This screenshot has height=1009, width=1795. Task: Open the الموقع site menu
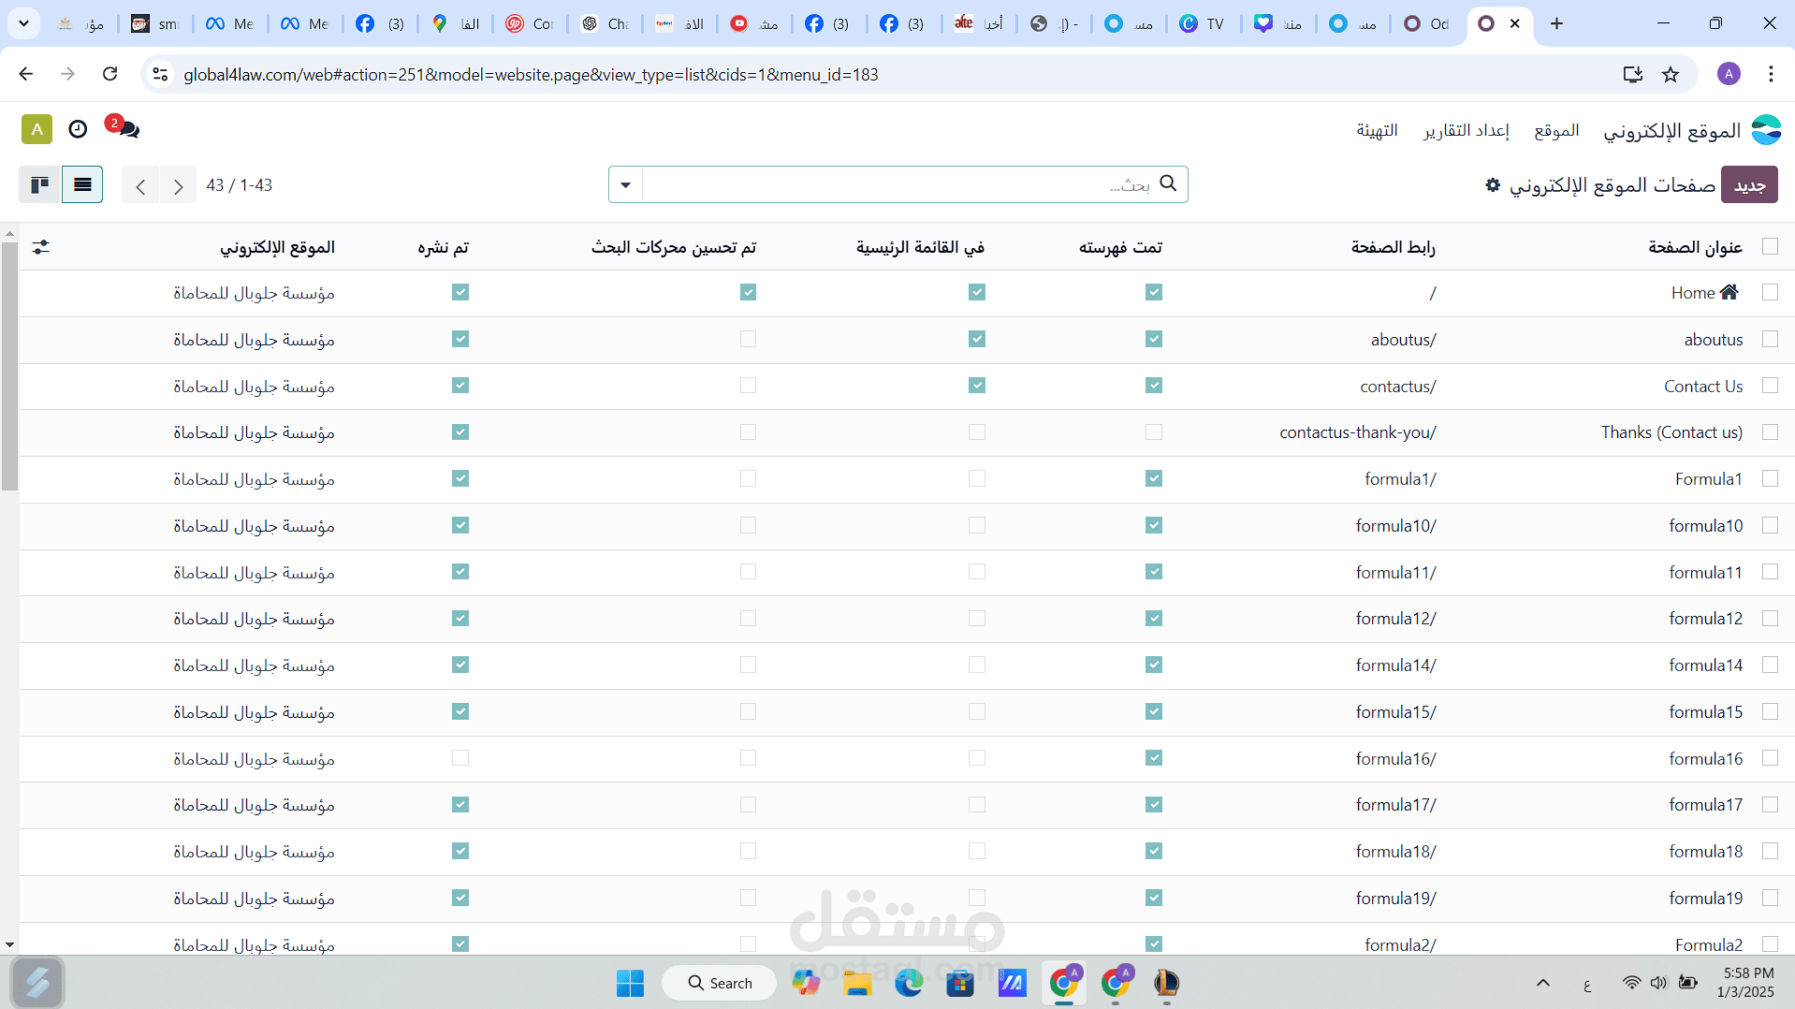1556,130
